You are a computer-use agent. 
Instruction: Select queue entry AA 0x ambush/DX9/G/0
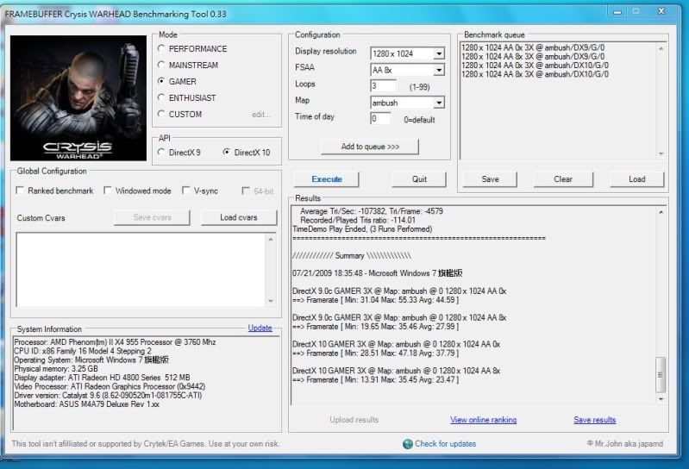(533, 47)
